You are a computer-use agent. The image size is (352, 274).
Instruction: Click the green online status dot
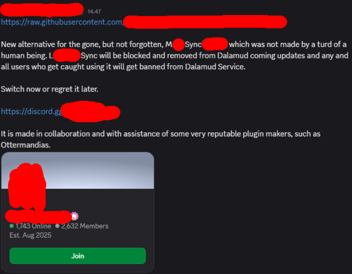tap(12, 226)
